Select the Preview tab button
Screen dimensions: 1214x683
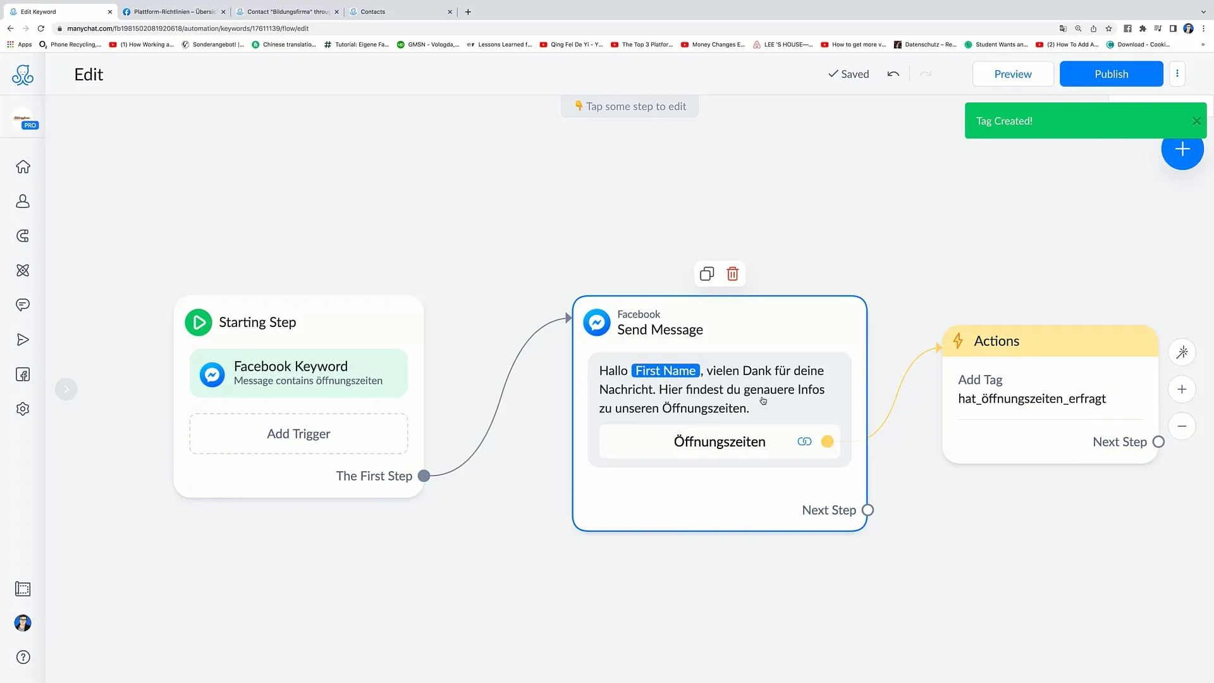(1013, 73)
